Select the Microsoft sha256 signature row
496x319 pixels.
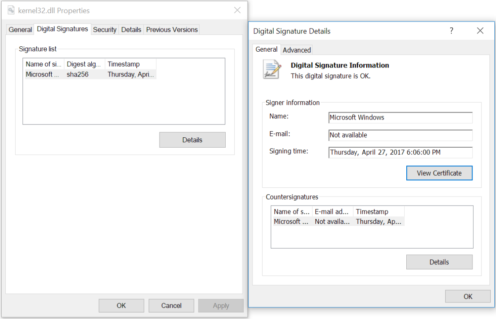pos(90,74)
